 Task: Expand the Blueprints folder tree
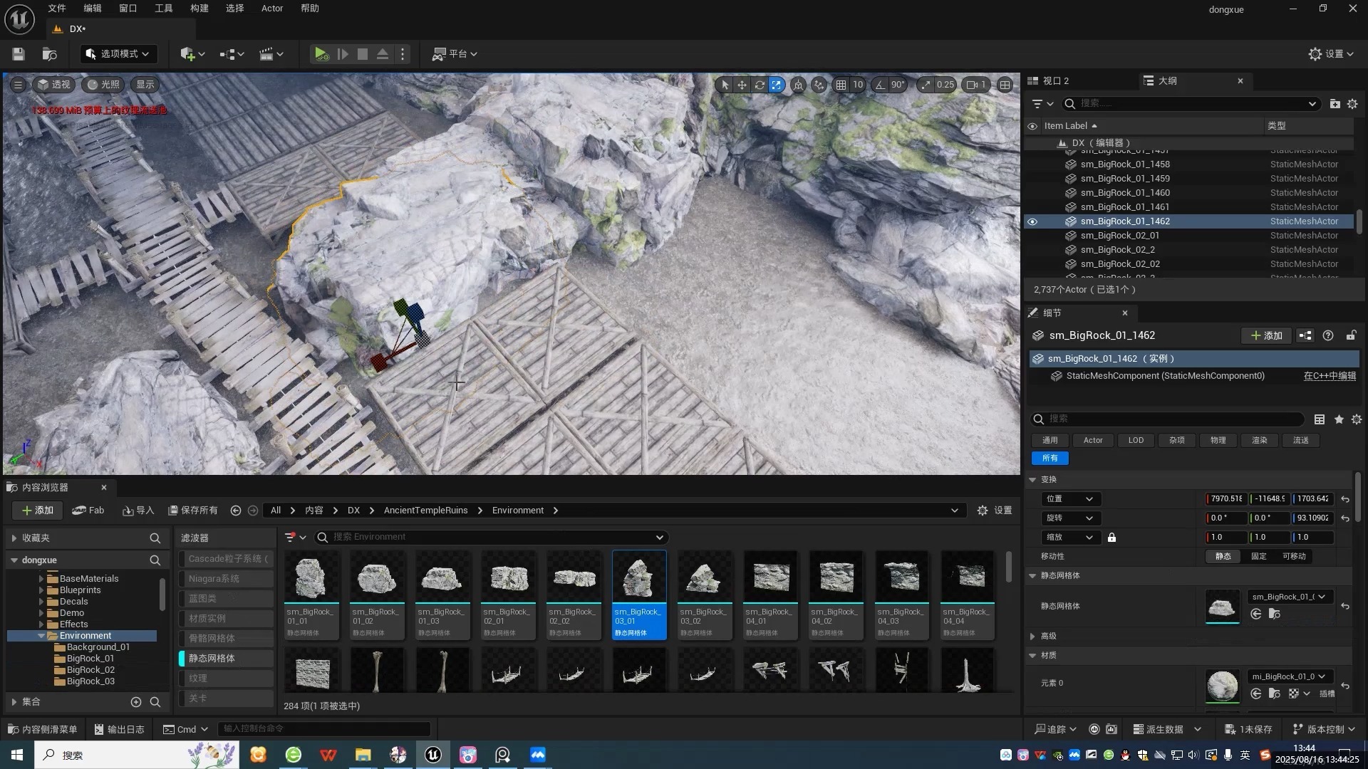coord(41,590)
